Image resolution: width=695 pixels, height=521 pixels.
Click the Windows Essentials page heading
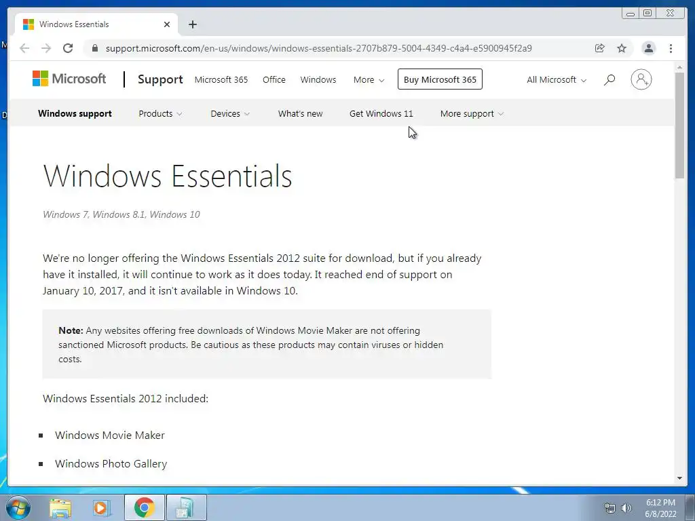[x=168, y=176]
